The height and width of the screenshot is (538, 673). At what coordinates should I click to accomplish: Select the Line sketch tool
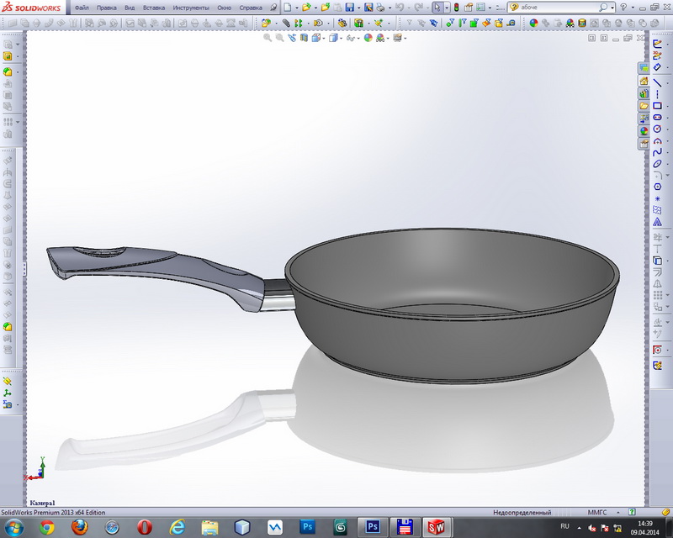(x=657, y=82)
